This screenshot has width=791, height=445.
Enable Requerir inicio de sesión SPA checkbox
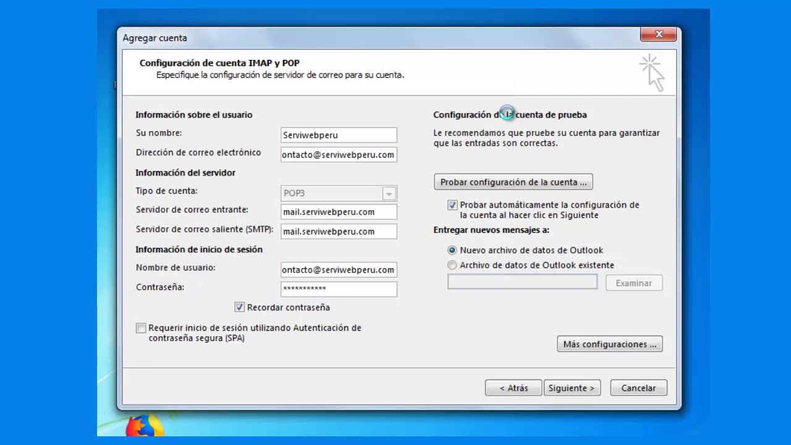[141, 328]
